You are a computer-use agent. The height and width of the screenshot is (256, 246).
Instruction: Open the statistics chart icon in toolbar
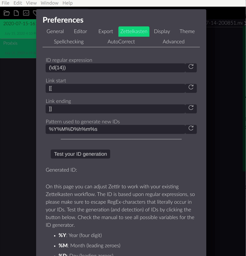coord(26,13)
